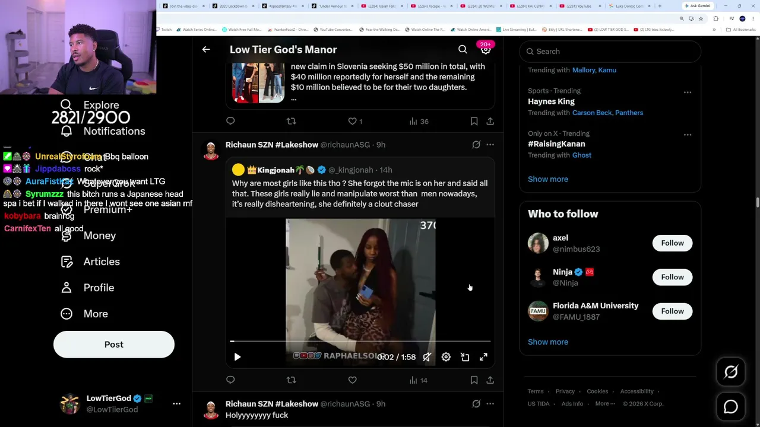Play the quoted video

click(x=237, y=357)
